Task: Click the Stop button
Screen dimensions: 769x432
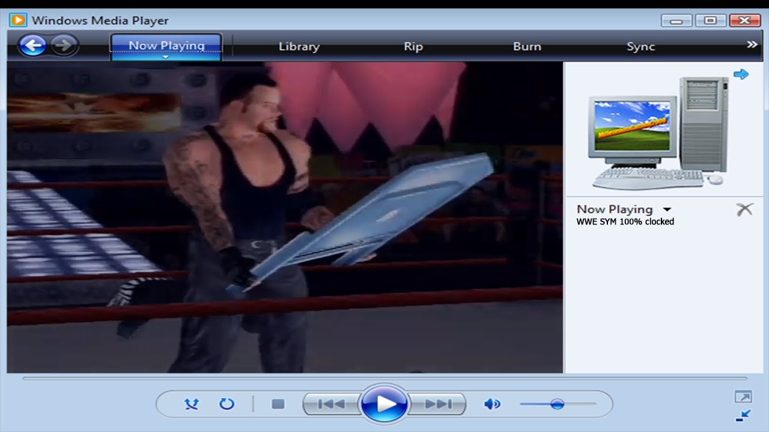Action: pos(278,404)
